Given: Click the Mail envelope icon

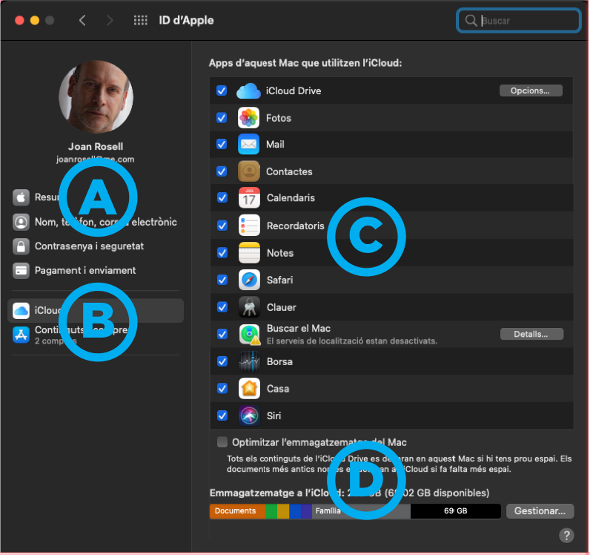Looking at the screenshot, I should pos(248,144).
